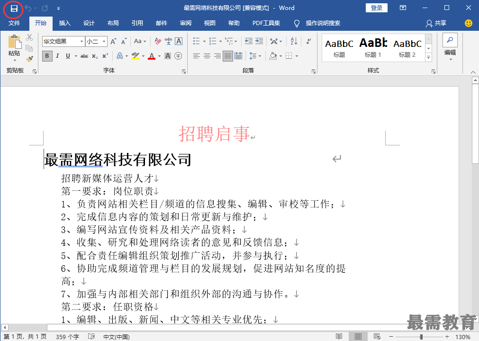Apply red font color
Viewport: 479px width, 341px height.
tap(152, 56)
